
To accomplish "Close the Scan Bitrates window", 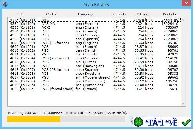I will (186, 4).
